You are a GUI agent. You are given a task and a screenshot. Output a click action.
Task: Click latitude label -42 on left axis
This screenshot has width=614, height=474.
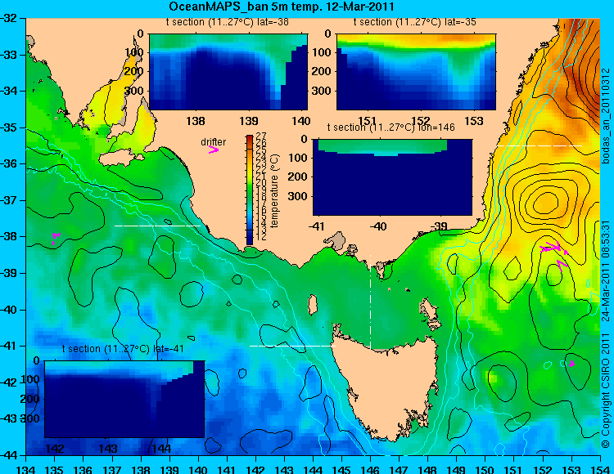10,382
